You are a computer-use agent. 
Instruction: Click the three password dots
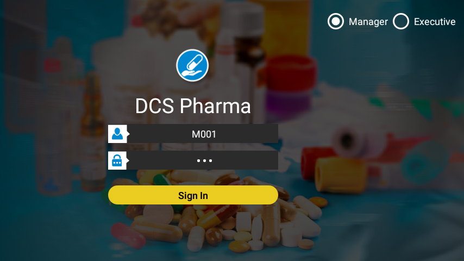pos(204,160)
